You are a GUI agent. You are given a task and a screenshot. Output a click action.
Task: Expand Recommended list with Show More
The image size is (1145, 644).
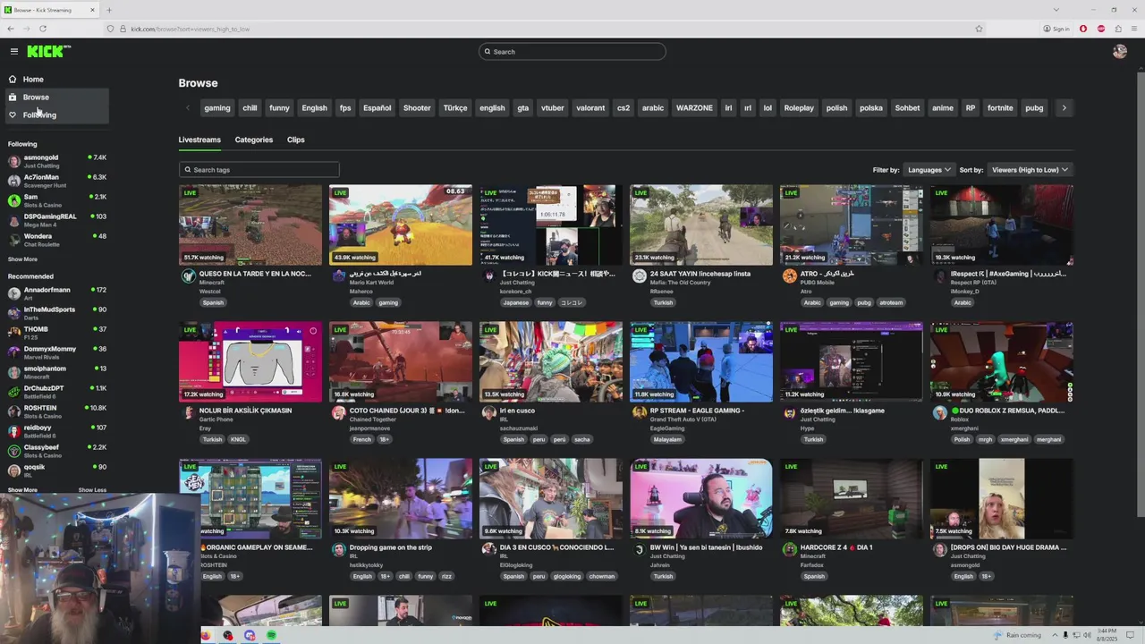(22, 490)
